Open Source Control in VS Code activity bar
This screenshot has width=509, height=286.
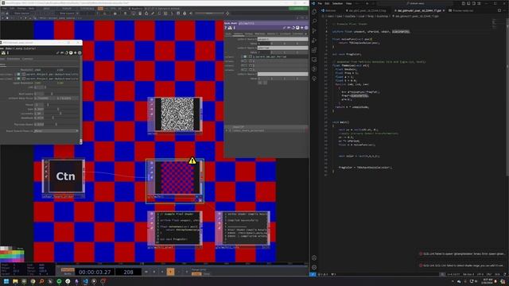pyautogui.click(x=314, y=31)
